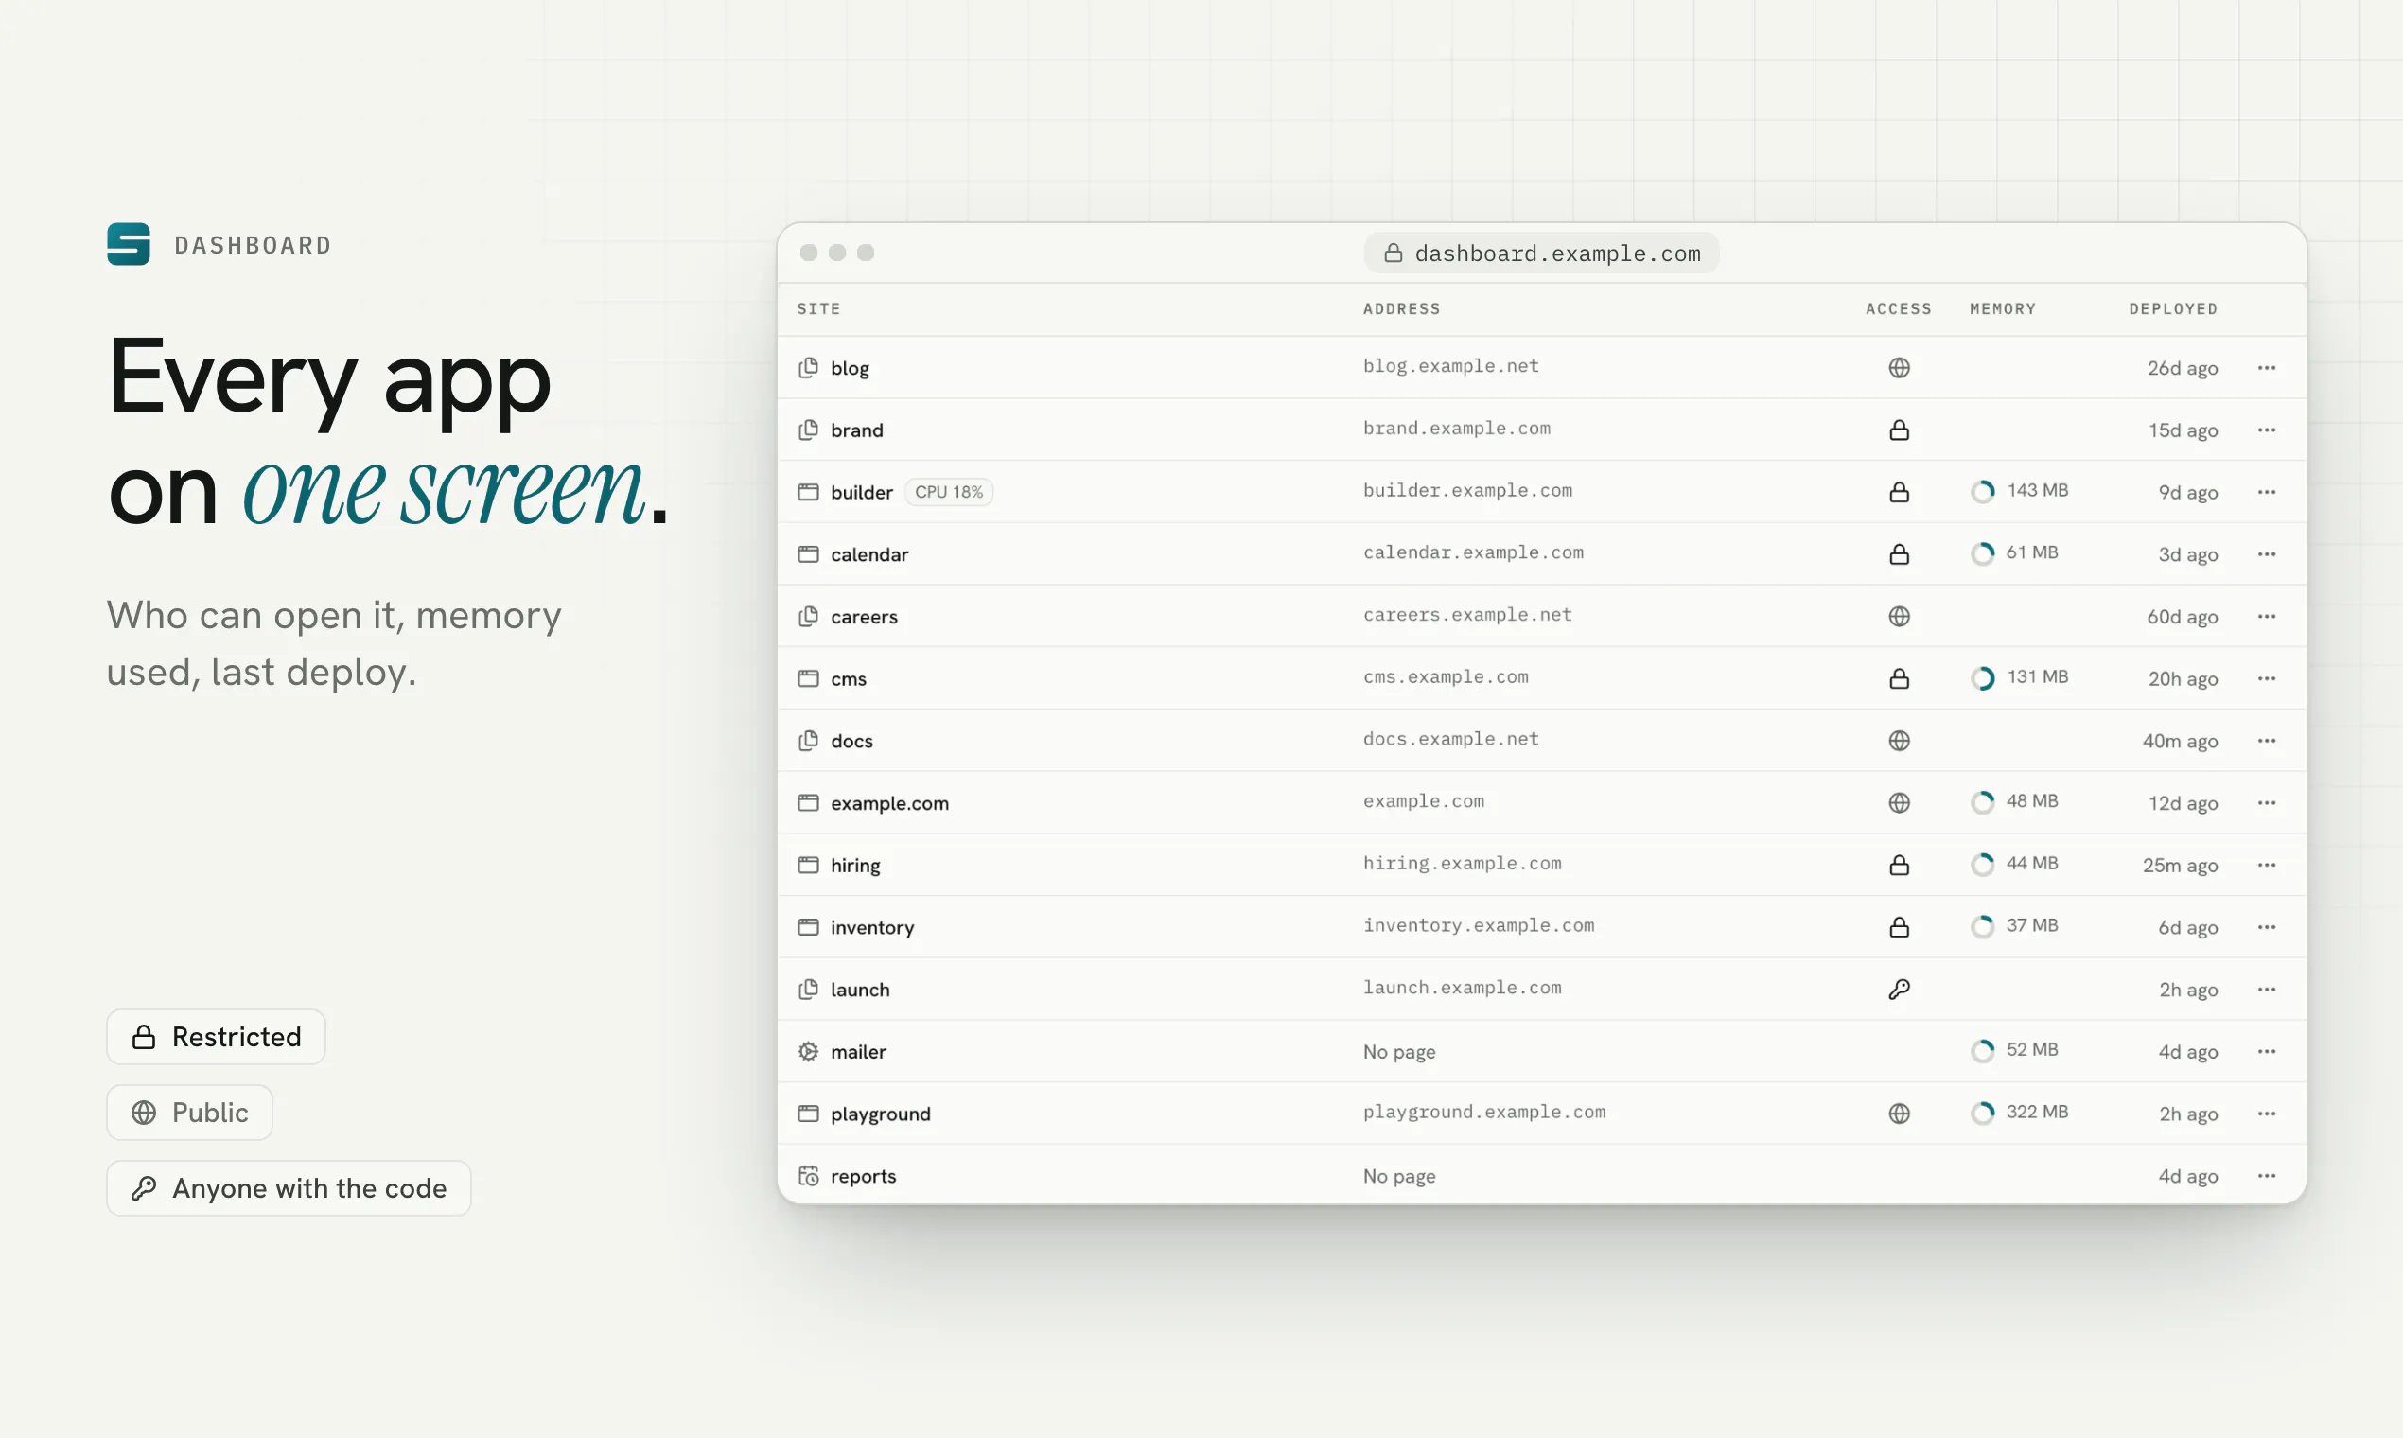Click the CPU 18% badge on builder

[949, 492]
